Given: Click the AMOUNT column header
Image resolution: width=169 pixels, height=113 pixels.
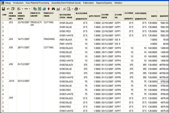Looking at the screenshot, I should coord(163,16).
